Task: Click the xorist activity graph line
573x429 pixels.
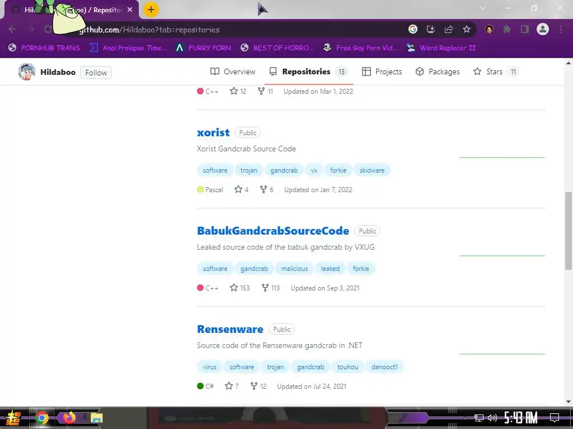Action: point(502,157)
